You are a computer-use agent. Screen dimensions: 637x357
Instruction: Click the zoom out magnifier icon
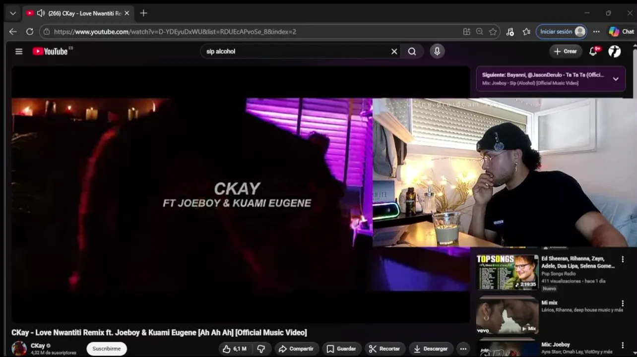tap(479, 32)
